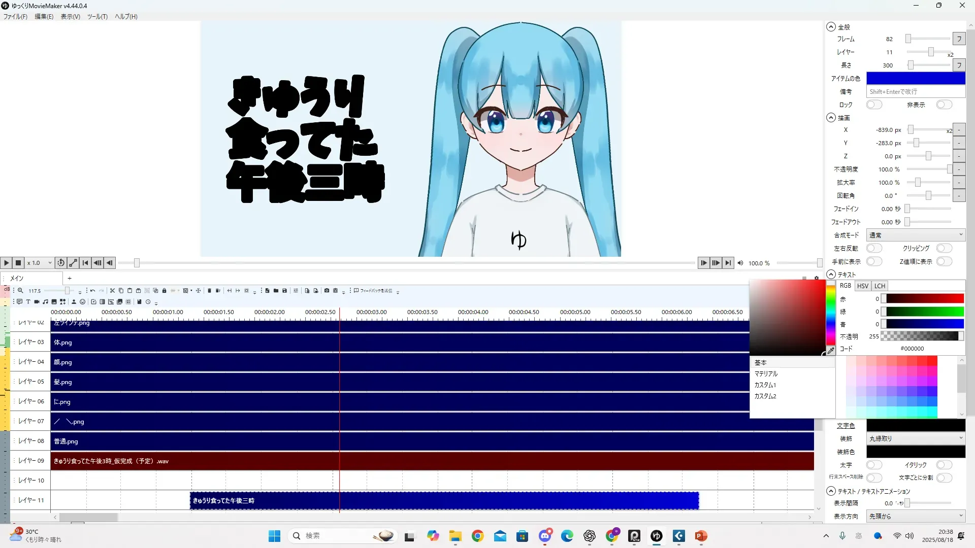The height and width of the screenshot is (548, 975).
Task: Click the music note audio item icon
Action: pyautogui.click(x=45, y=302)
